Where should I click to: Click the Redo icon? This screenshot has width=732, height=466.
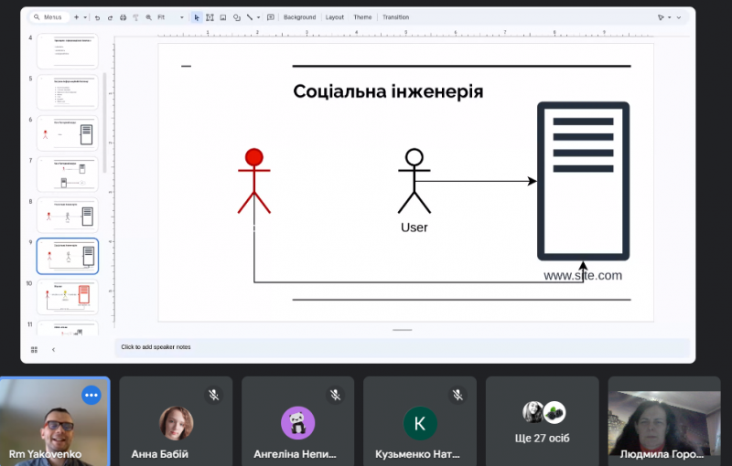[x=110, y=17]
